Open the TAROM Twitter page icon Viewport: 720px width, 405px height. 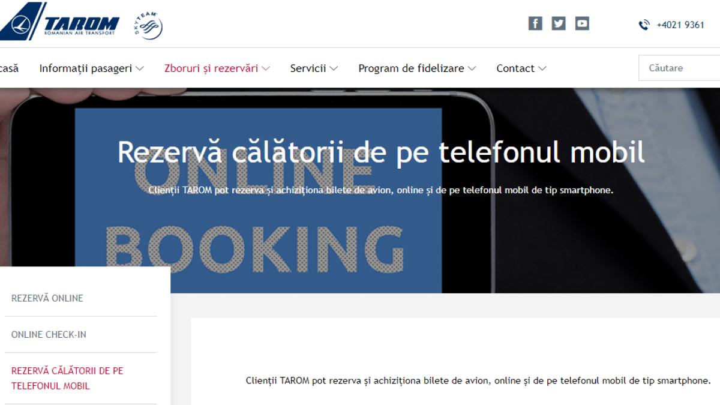click(559, 23)
